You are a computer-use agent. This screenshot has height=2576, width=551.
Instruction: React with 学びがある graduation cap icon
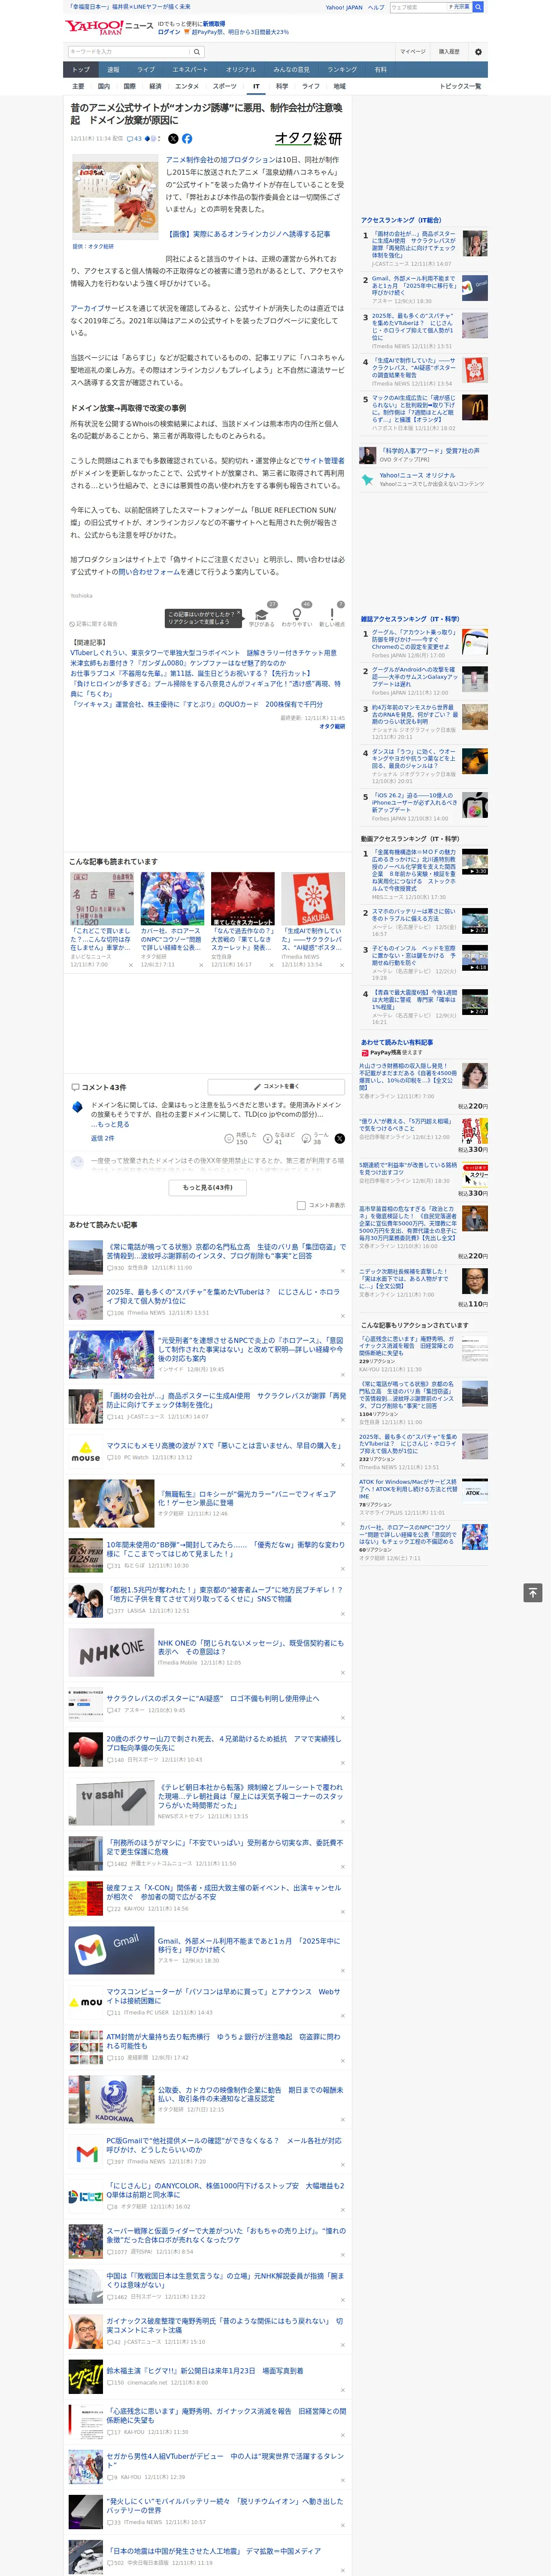262,614
